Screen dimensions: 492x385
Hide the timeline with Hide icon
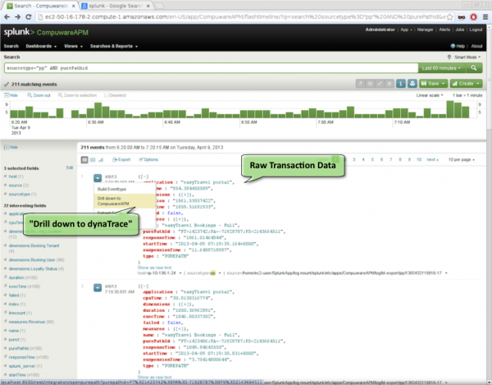click(11, 95)
